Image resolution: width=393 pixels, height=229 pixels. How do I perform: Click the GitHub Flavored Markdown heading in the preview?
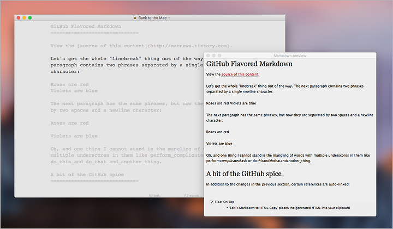point(249,64)
